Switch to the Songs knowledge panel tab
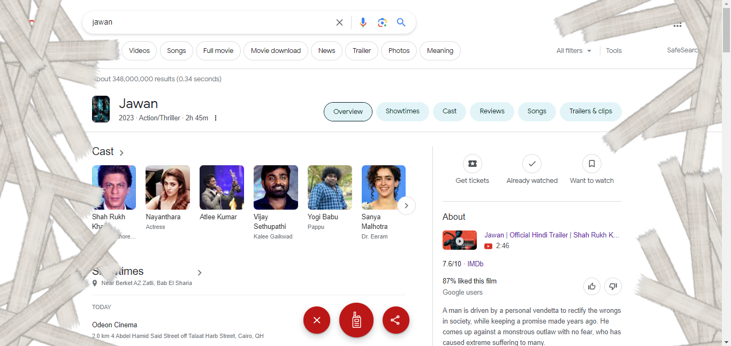The height and width of the screenshot is (346, 731). click(x=537, y=111)
